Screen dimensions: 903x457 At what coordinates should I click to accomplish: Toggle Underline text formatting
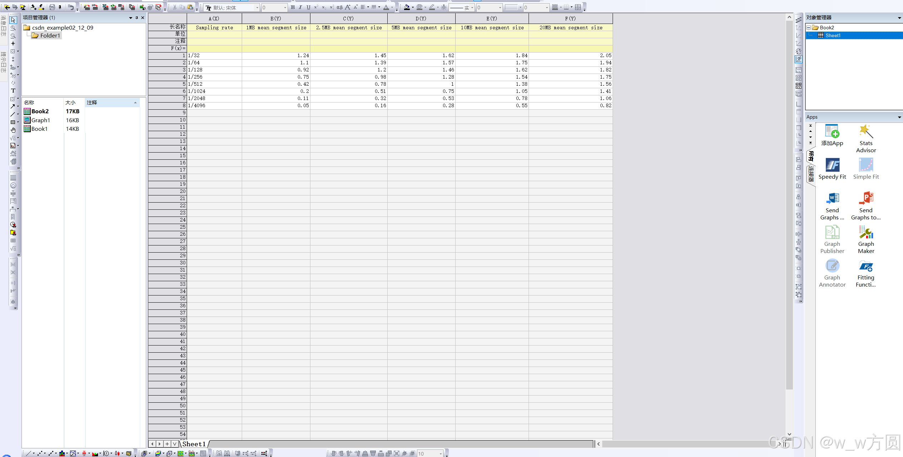[308, 7]
